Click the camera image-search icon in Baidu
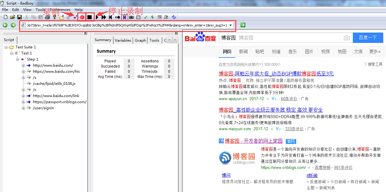The image size is (386, 192). point(346,38)
